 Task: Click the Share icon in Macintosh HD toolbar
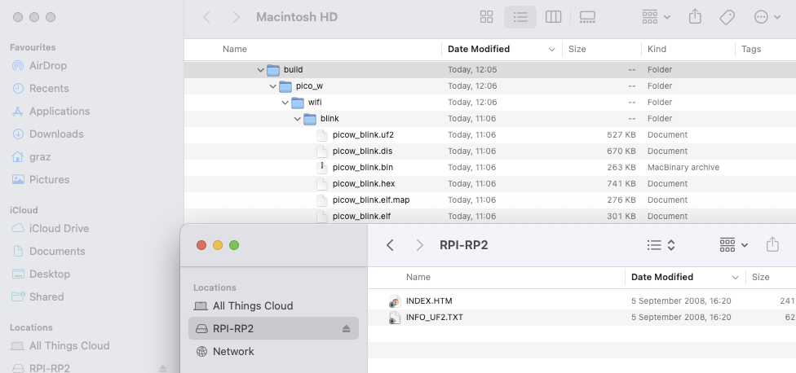695,17
